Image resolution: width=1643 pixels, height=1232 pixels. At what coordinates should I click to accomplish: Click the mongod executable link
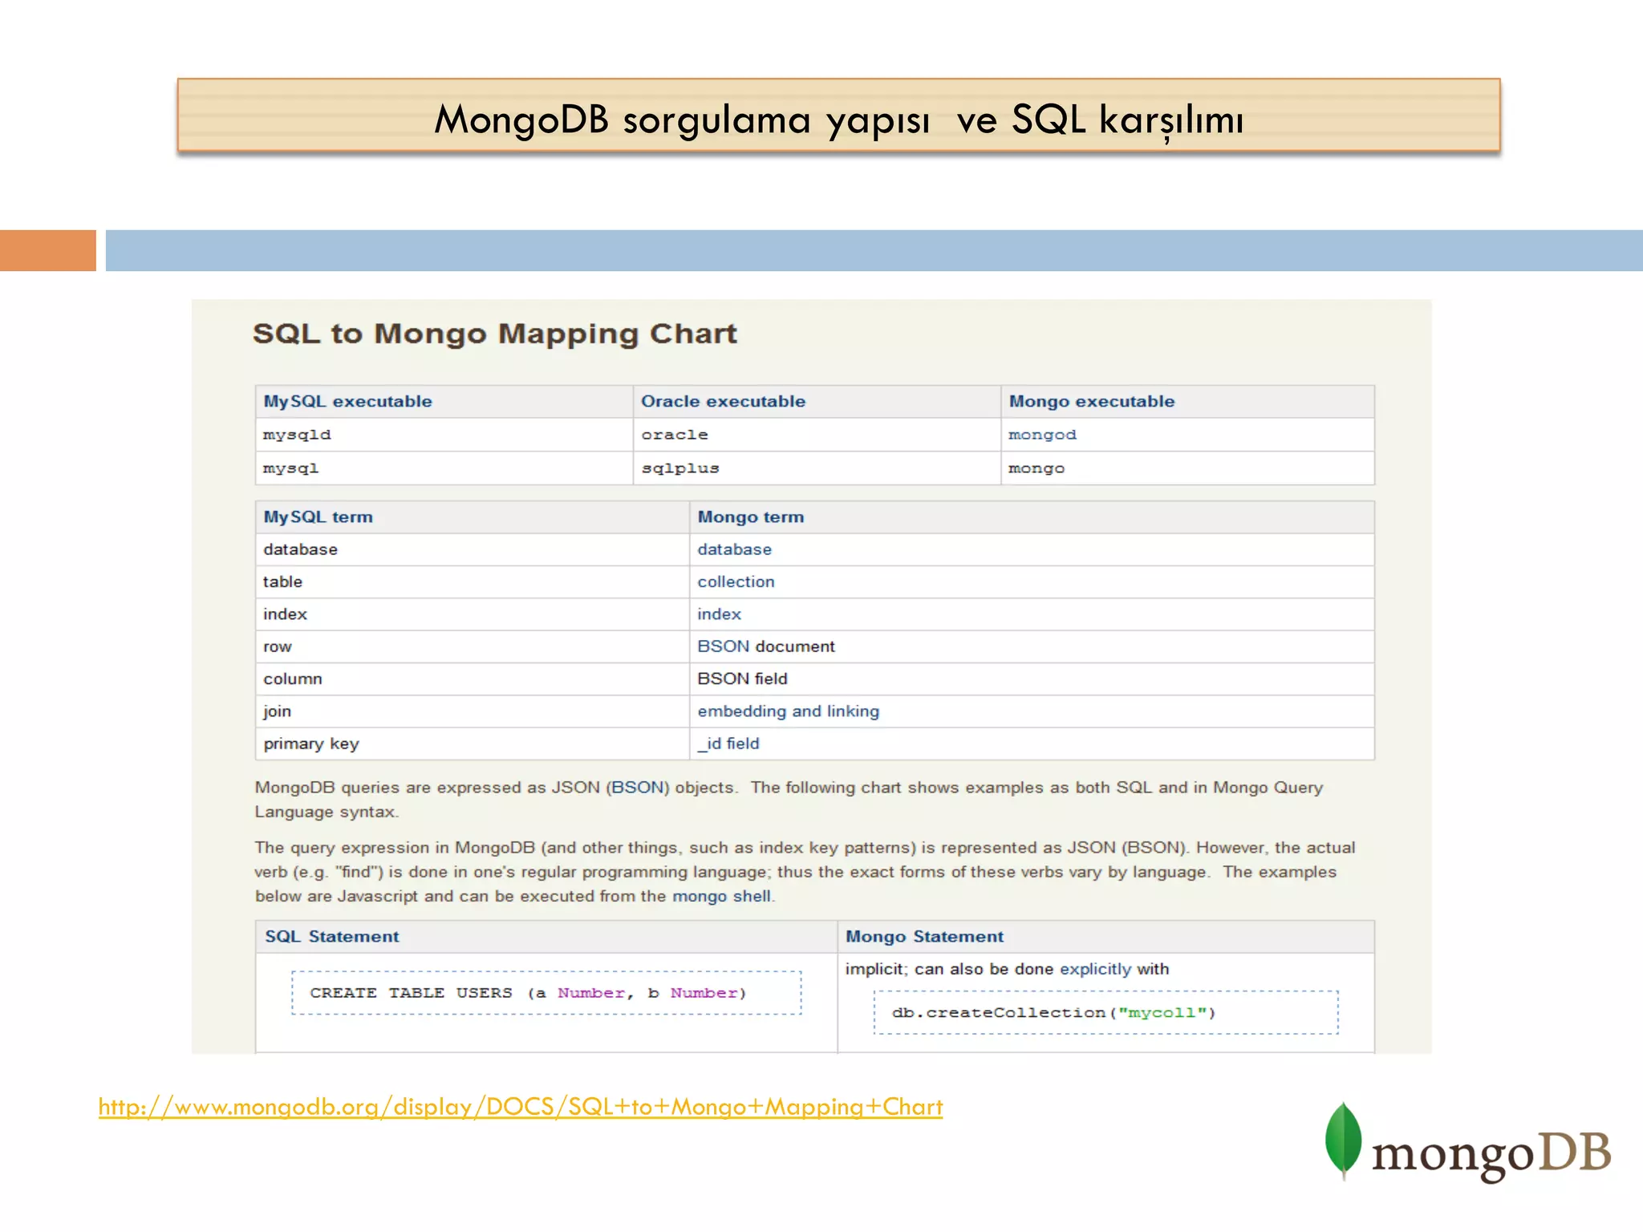click(1042, 435)
